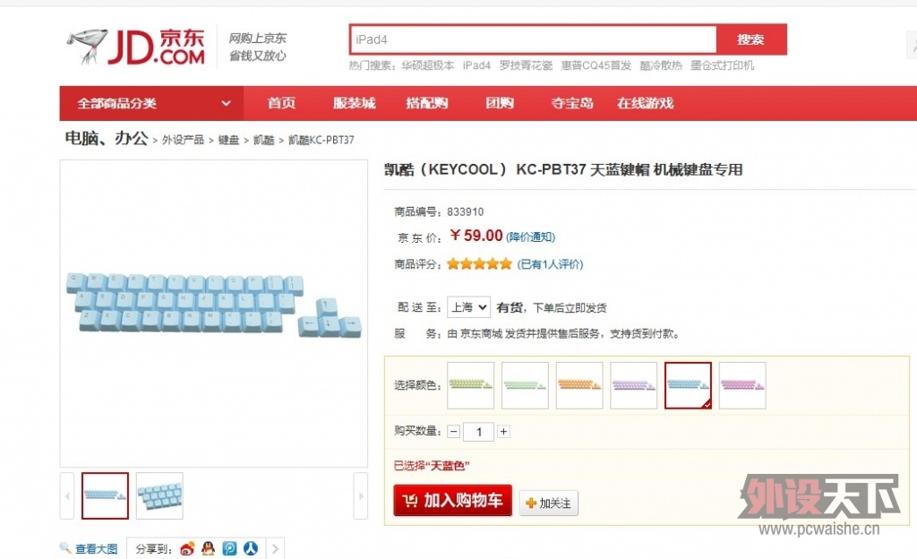The width and height of the screenshot is (917, 559).
Task: Open the 搭配购 navigation tab
Action: pyautogui.click(x=427, y=104)
